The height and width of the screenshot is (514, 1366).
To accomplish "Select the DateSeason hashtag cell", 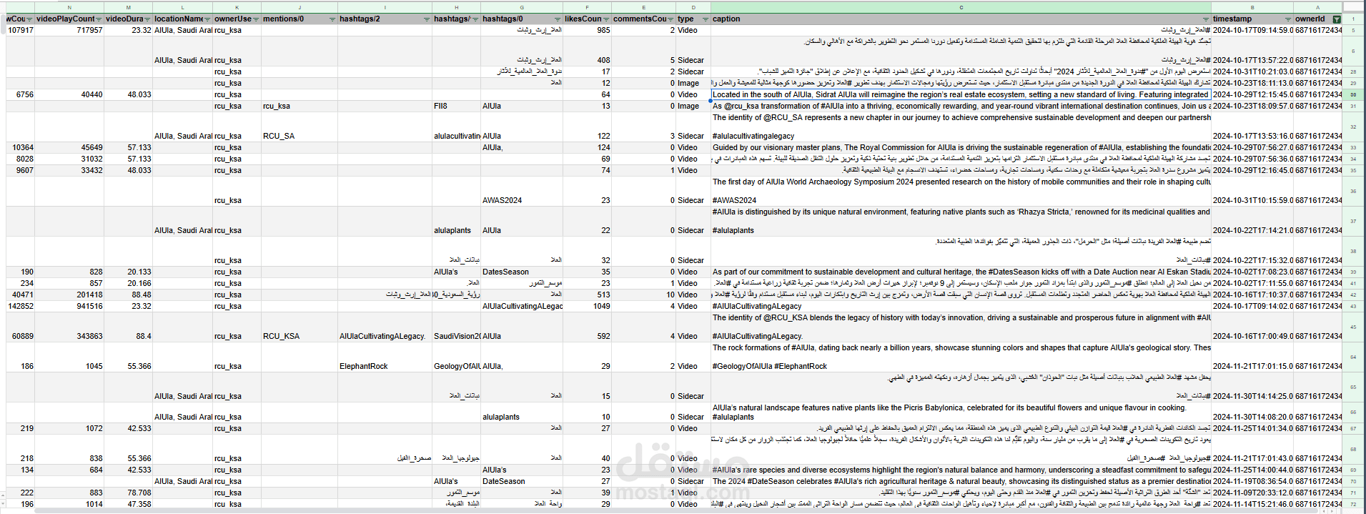I will 522,481.
